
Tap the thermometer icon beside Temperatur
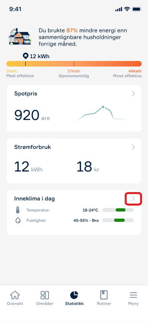click(x=18, y=210)
